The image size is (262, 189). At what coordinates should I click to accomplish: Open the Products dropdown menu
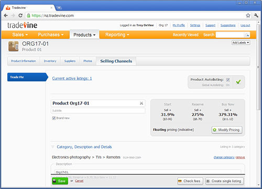[84, 35]
